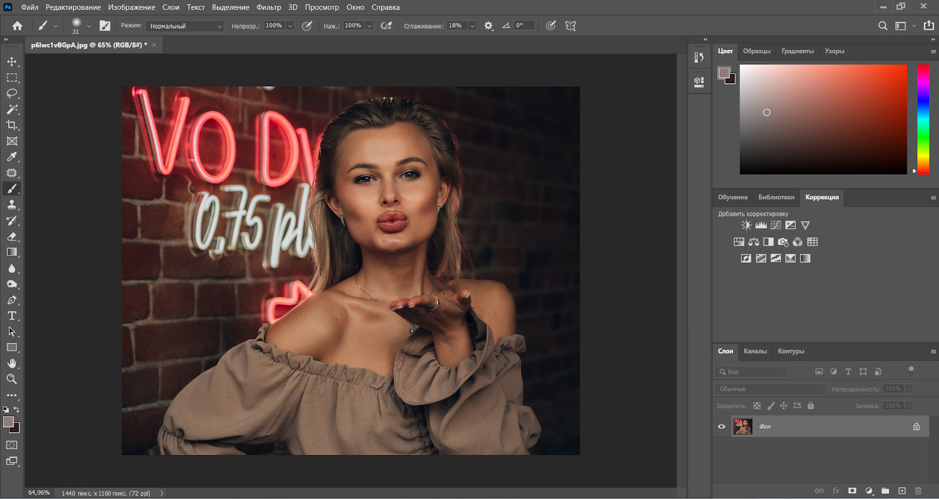
Task: Select the Path Selection tool
Action: [12, 331]
